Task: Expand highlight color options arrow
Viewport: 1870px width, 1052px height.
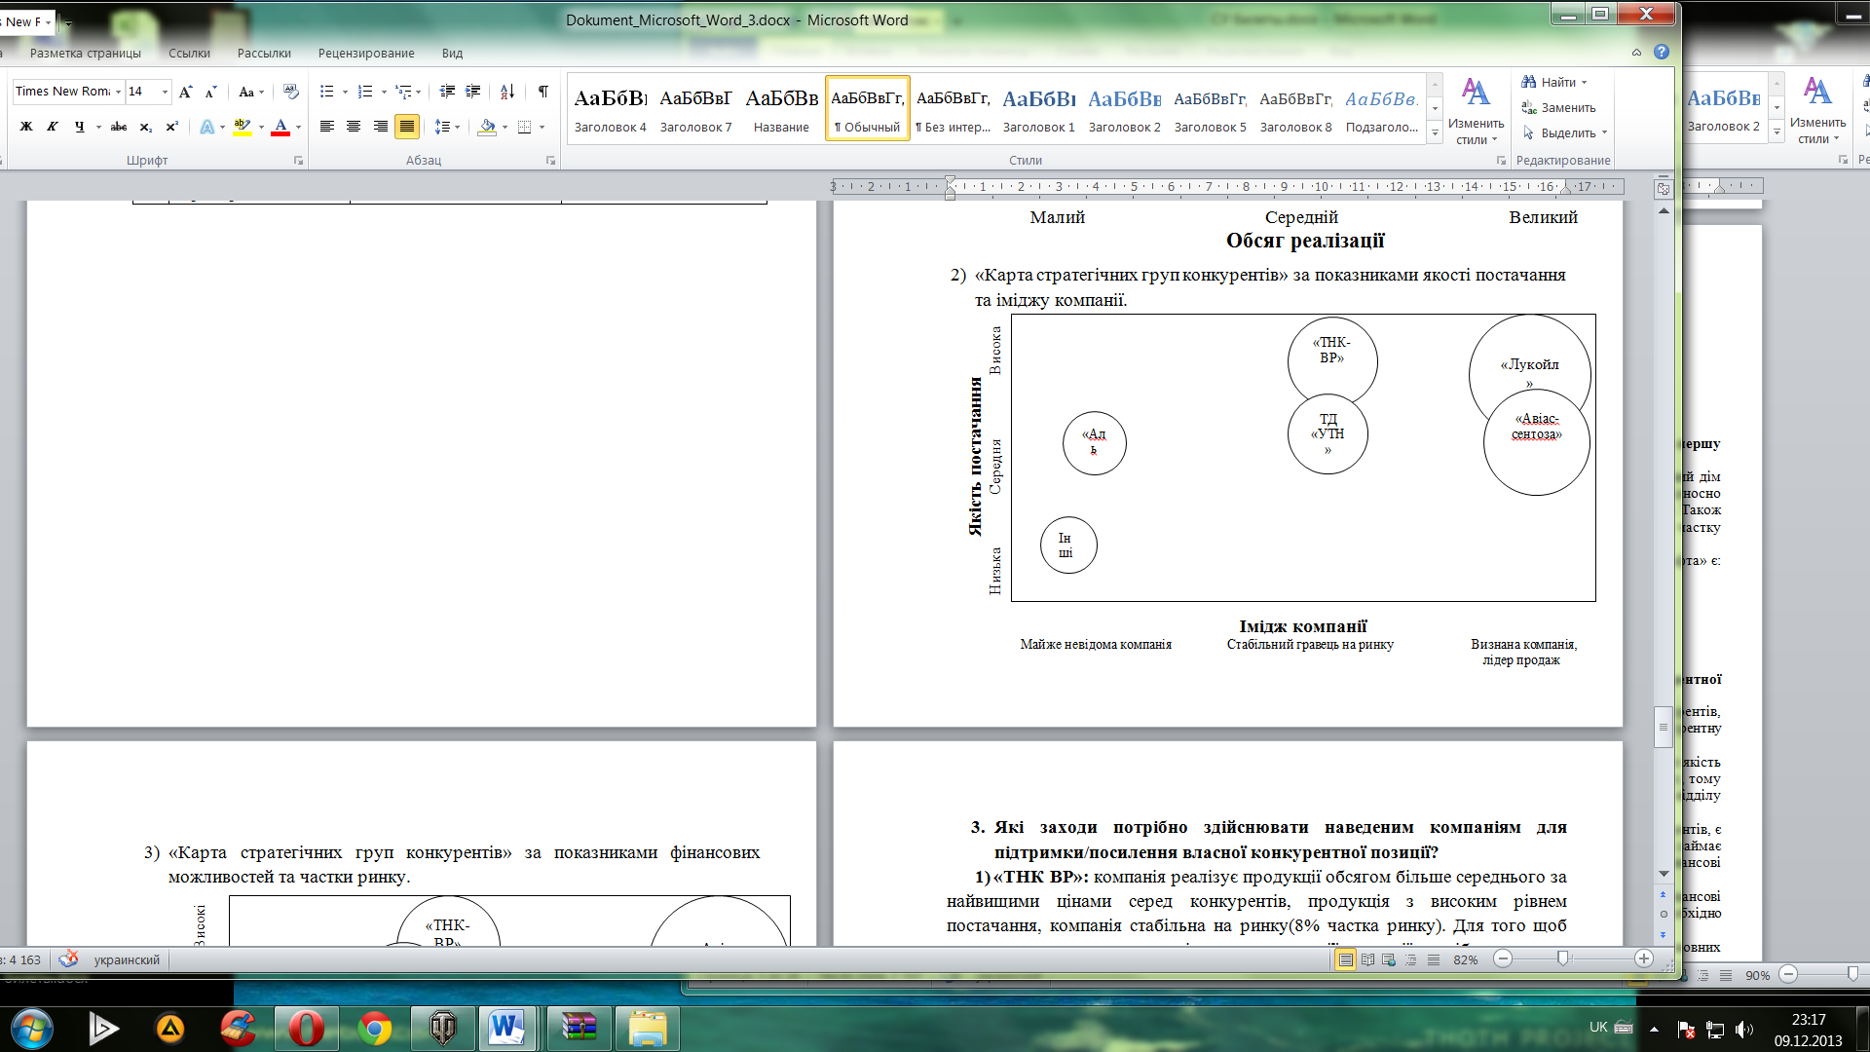Action: [261, 127]
